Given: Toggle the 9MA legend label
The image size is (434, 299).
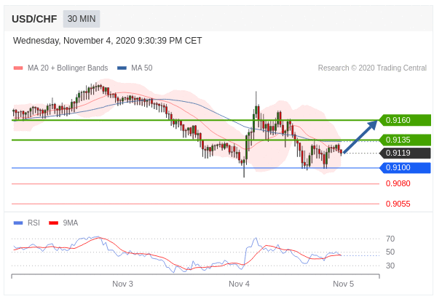Looking at the screenshot, I should pyautogui.click(x=71, y=223).
